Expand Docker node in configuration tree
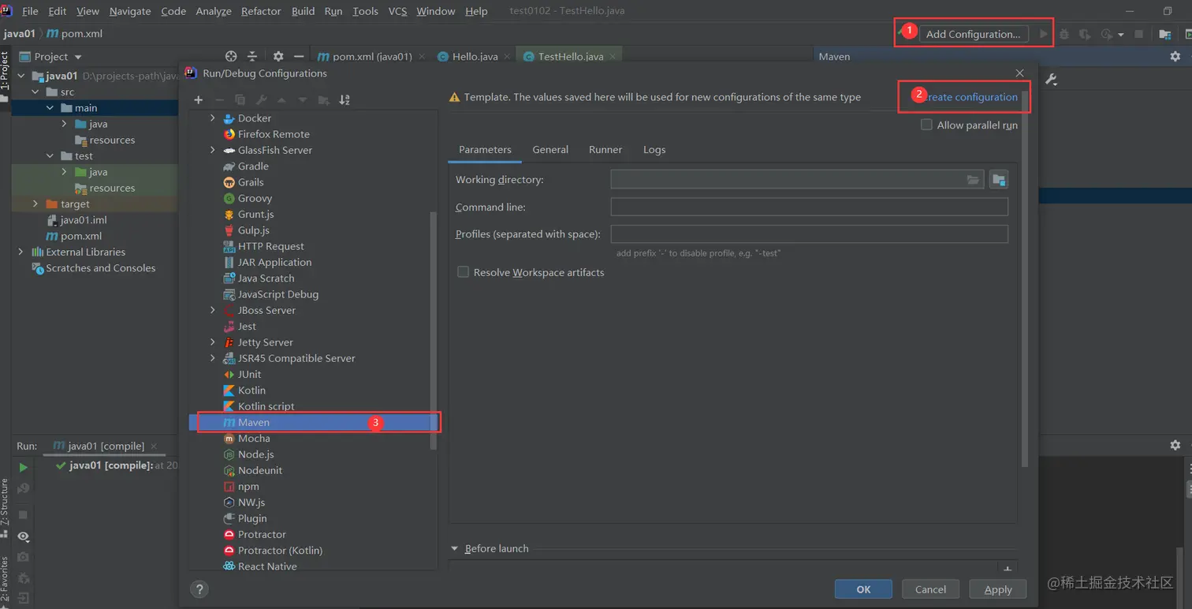The height and width of the screenshot is (609, 1192). coord(212,118)
